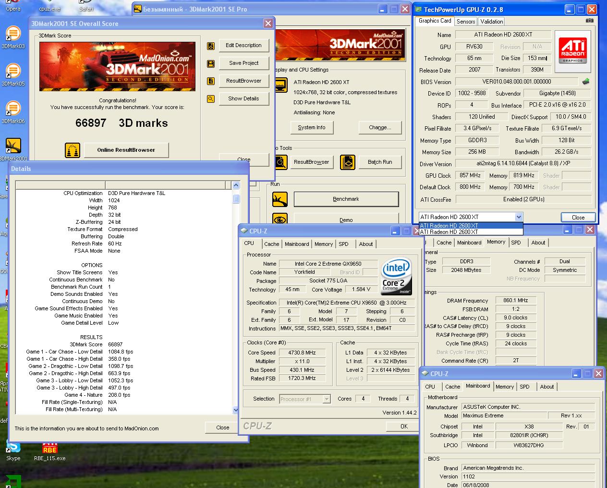Click the GPU-Z camera screenshot icon

pos(589,21)
